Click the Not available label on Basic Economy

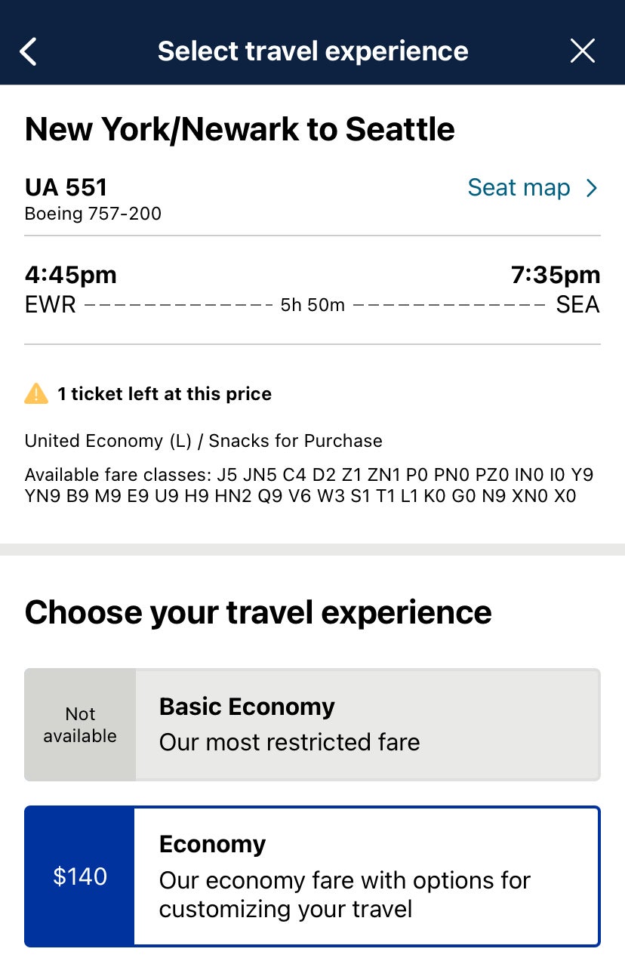point(79,725)
